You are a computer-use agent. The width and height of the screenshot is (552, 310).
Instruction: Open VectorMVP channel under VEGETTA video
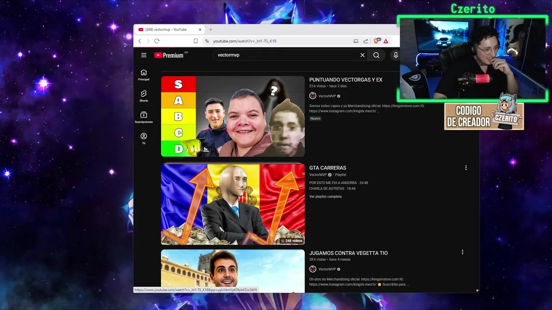pos(327,269)
